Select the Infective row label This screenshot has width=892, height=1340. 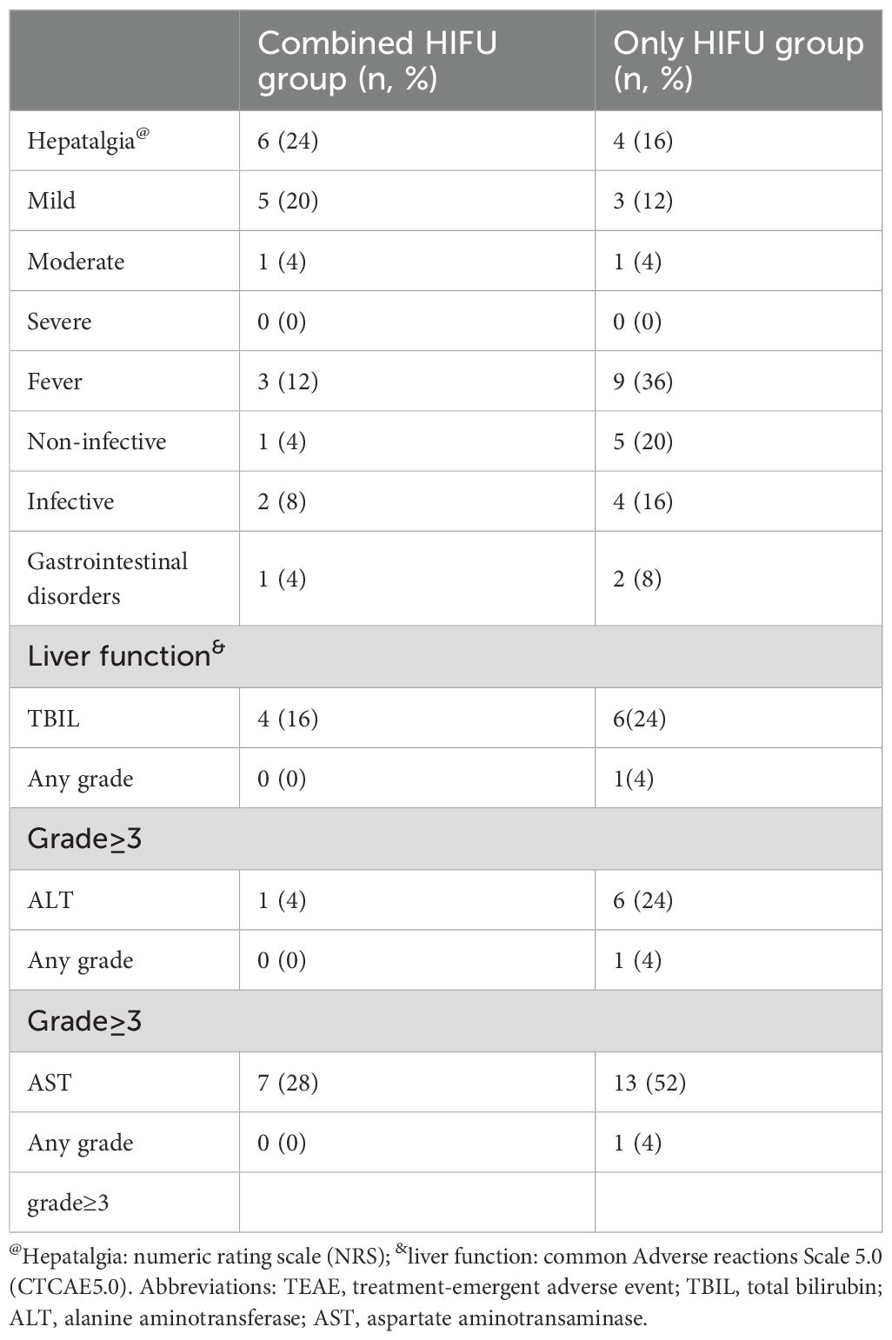(70, 501)
